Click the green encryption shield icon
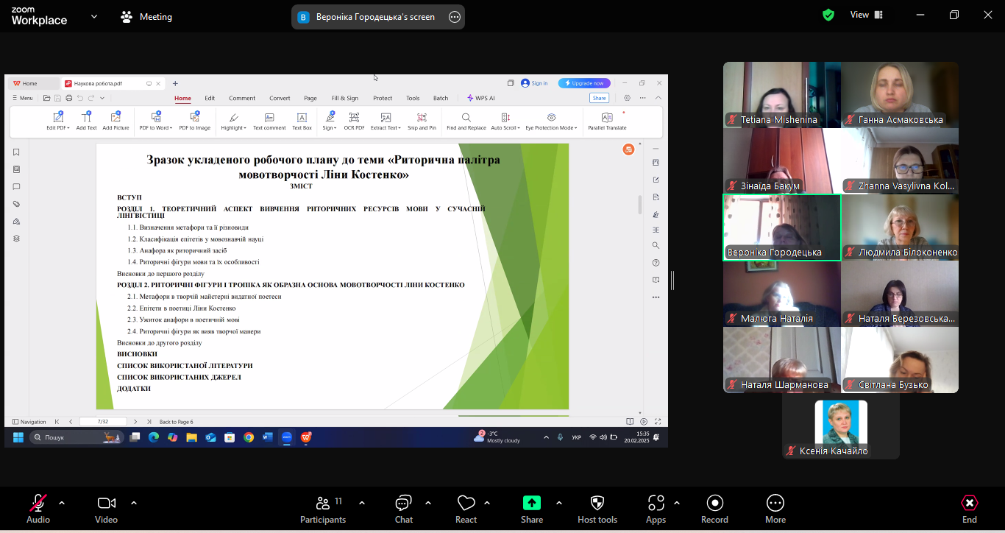1005x533 pixels. click(x=828, y=15)
